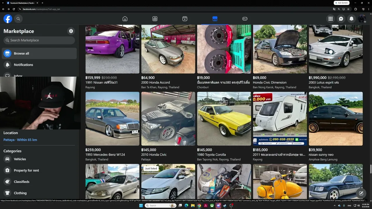Open the 2010 Honda Civic photo
The image size is (372, 209).
tap(168, 119)
